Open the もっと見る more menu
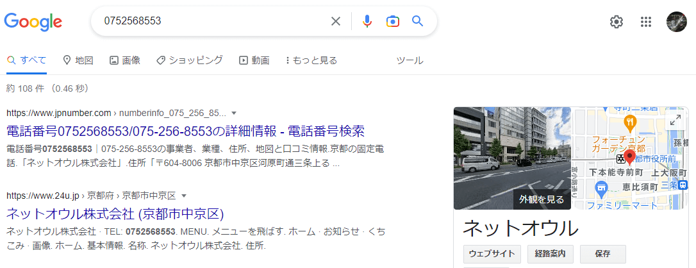The width and height of the screenshot is (696, 268). pos(311,60)
